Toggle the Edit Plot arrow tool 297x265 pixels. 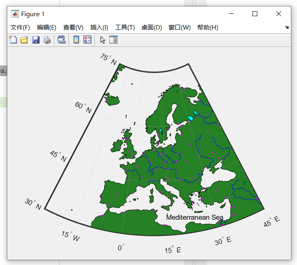point(103,40)
